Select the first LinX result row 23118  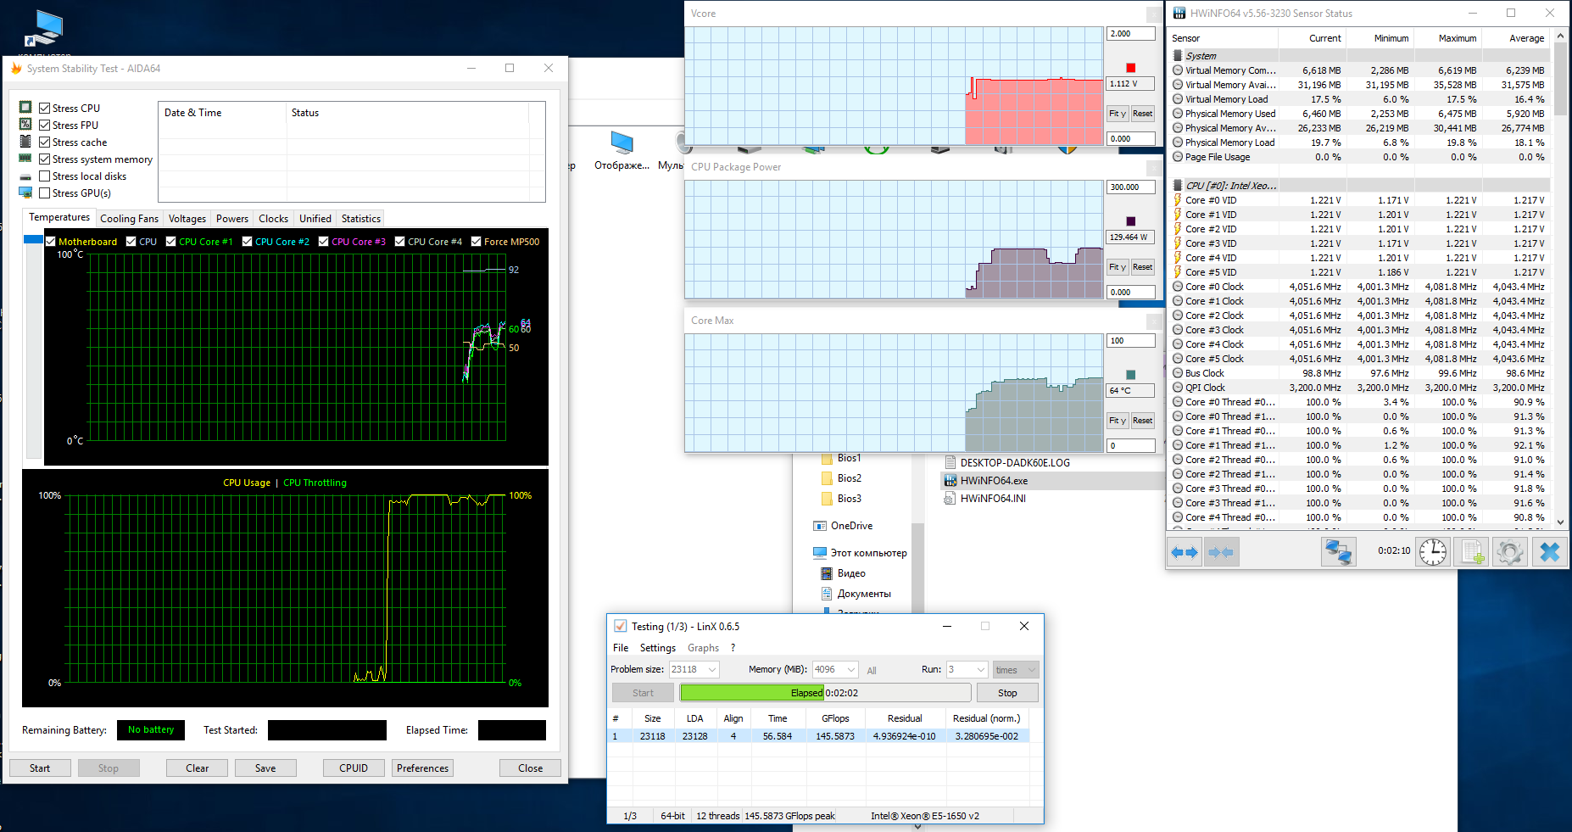click(818, 736)
